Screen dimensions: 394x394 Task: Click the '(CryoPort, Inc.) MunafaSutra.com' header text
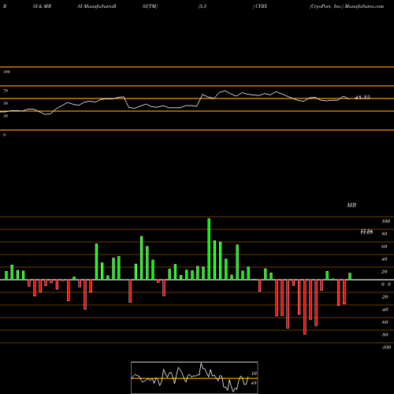(347, 6)
